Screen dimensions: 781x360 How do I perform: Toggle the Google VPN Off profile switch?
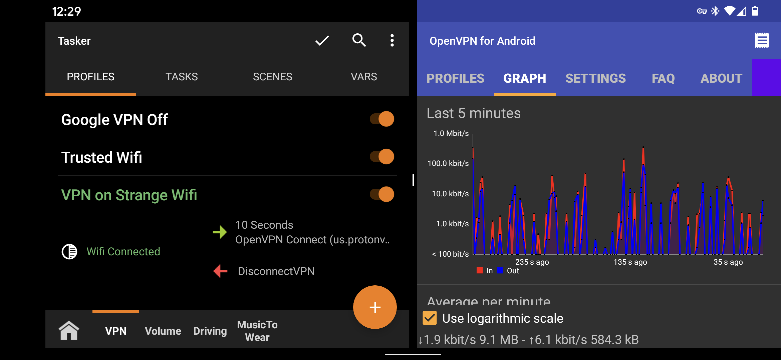[x=382, y=119]
